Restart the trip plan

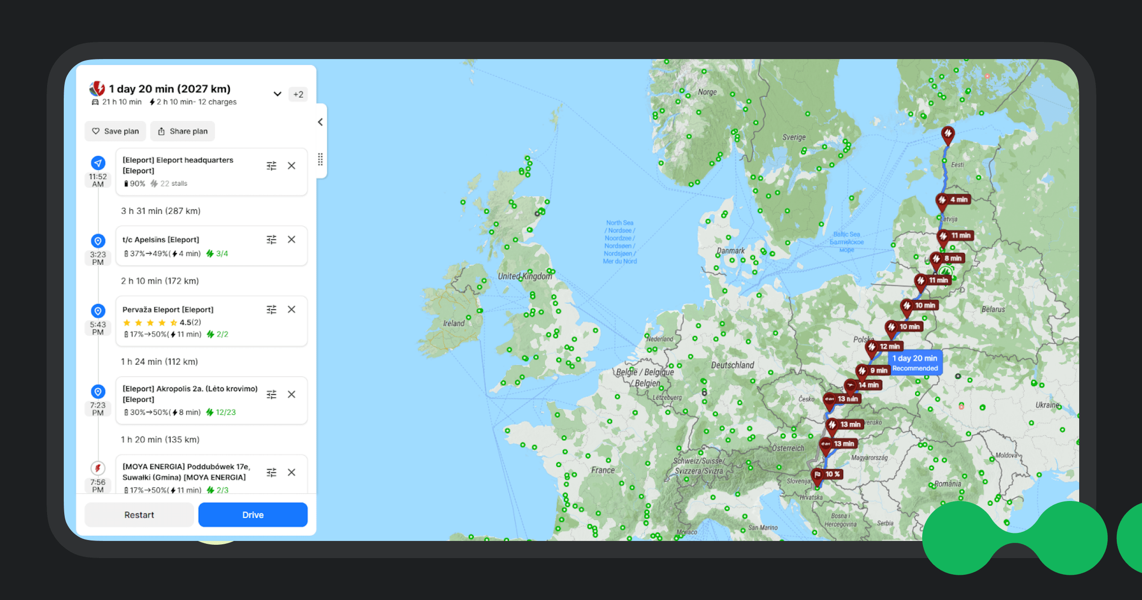point(138,514)
